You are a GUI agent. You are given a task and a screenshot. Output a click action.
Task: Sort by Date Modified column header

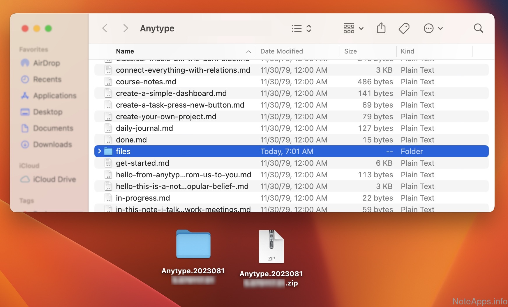(281, 51)
